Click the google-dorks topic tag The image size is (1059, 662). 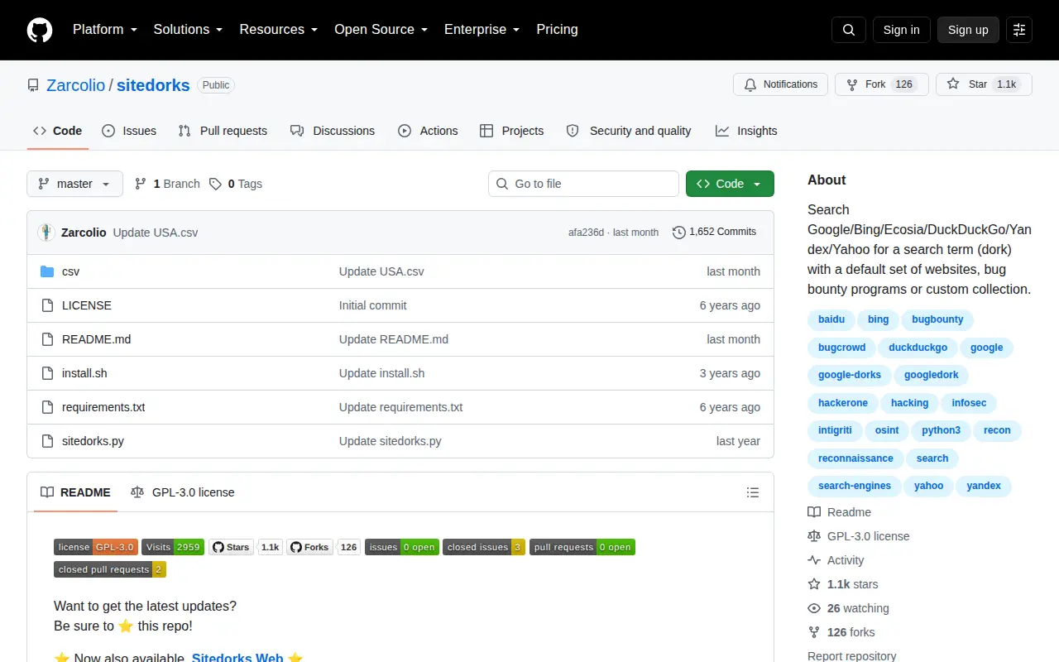(x=850, y=376)
